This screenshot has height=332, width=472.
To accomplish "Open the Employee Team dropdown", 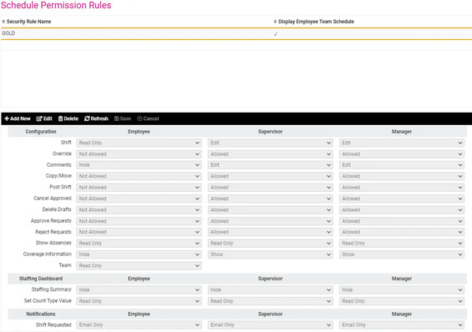I will coord(139,266).
